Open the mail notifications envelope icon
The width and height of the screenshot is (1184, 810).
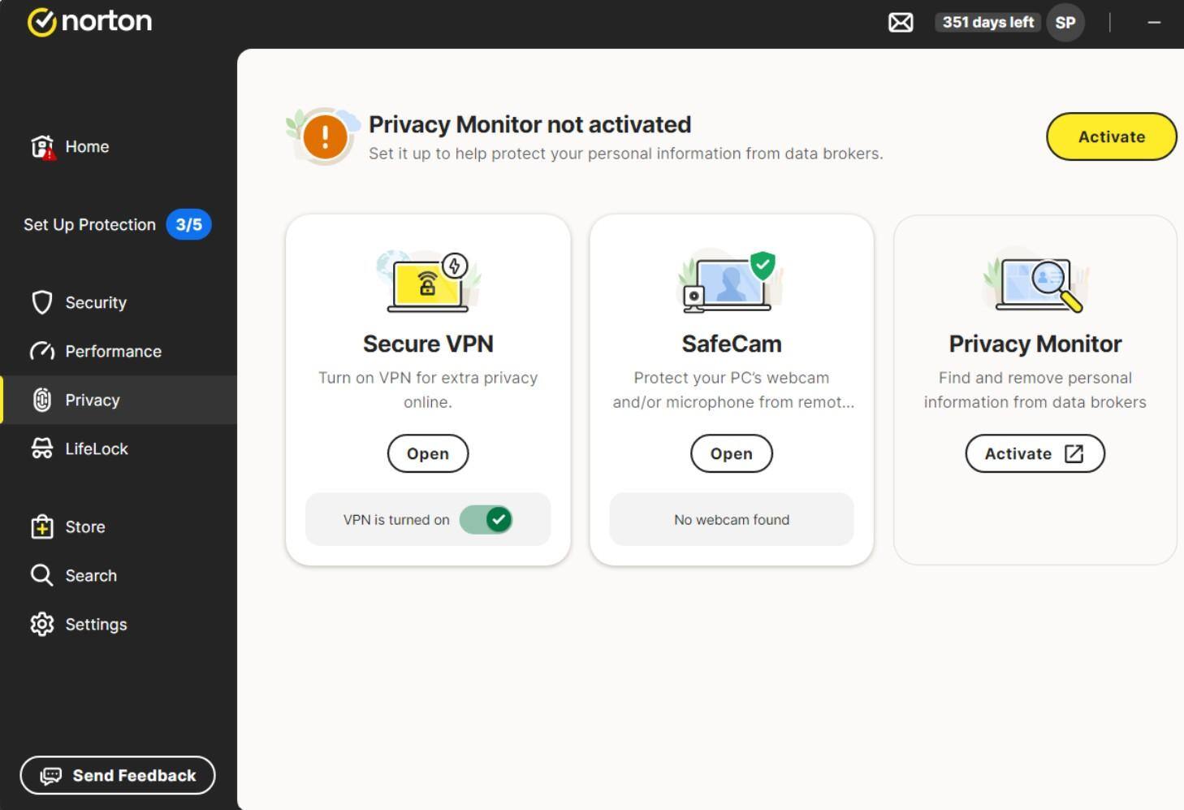tap(901, 23)
